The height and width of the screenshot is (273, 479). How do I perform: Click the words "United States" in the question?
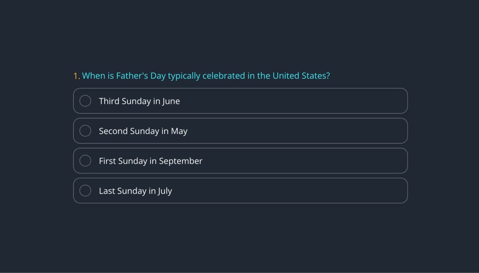coord(301,76)
